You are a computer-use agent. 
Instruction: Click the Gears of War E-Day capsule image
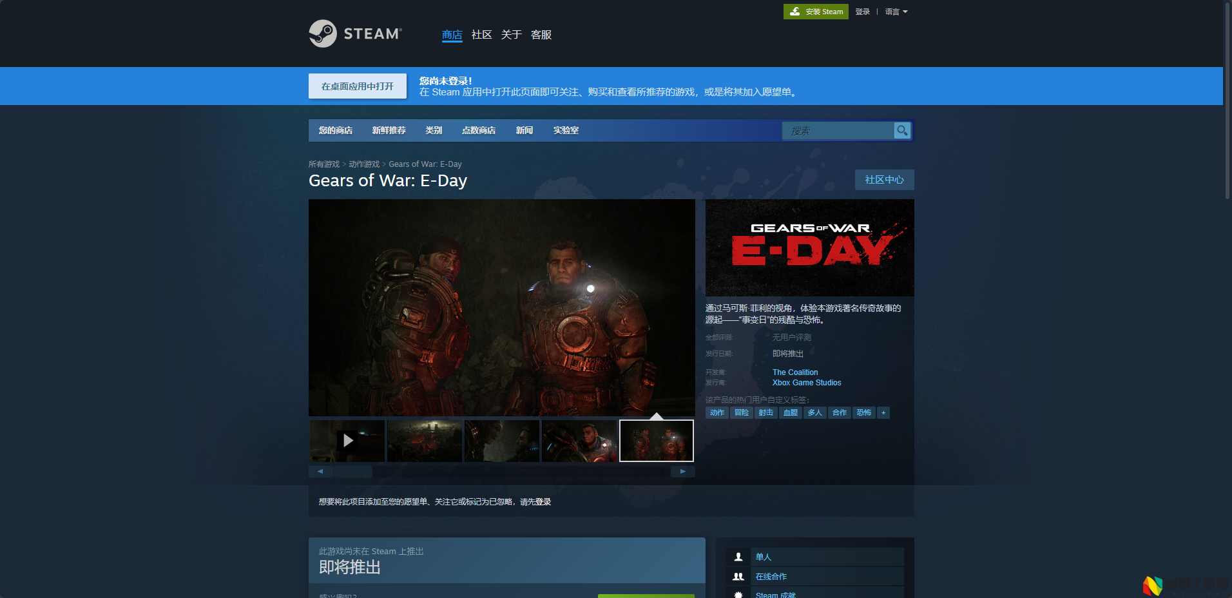tap(810, 247)
